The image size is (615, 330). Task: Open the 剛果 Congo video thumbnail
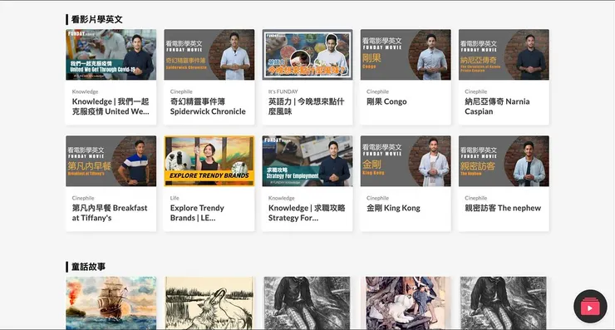[406, 55]
